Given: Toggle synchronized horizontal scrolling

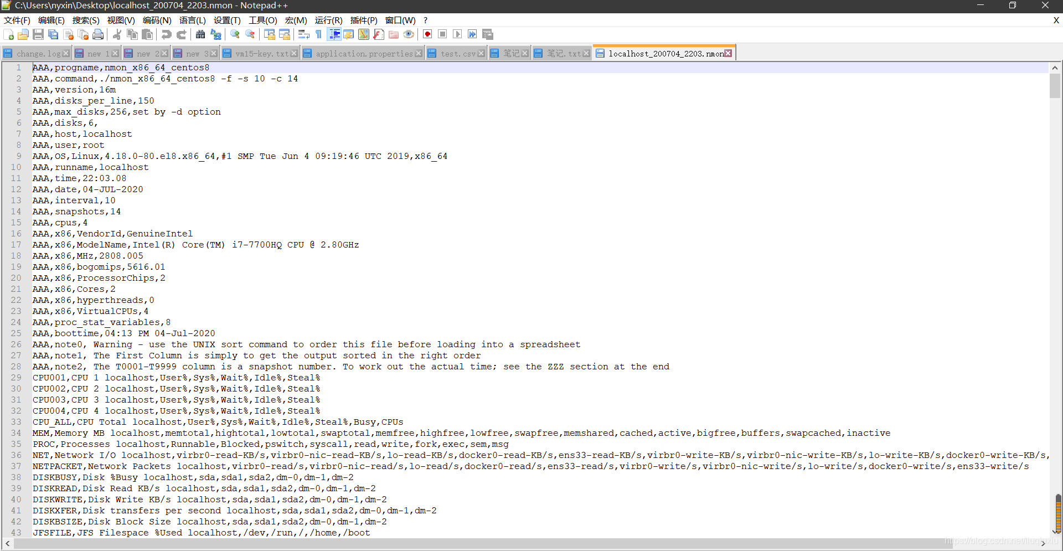Looking at the screenshot, I should click(285, 34).
